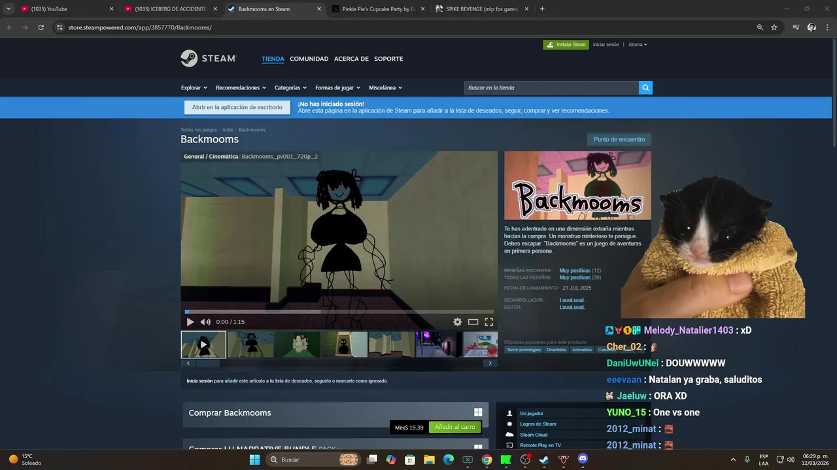Click the Remote Play en TV cast icon
The height and width of the screenshot is (470, 837).
tap(509, 445)
